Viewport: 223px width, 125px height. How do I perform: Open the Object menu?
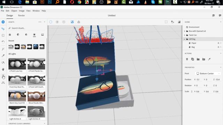14,11
